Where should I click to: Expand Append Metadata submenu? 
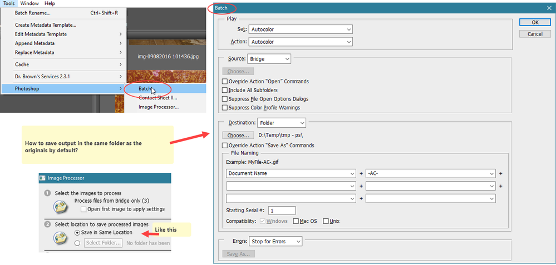(63, 43)
